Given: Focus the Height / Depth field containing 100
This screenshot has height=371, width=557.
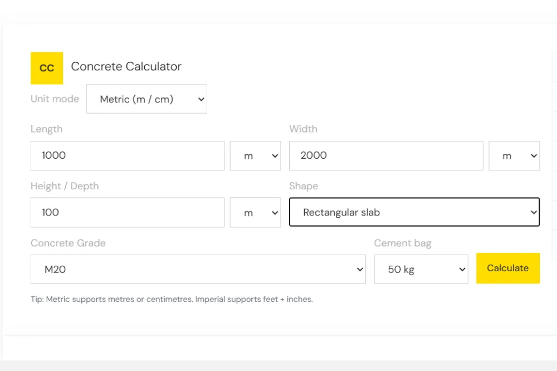Looking at the screenshot, I should coord(127,212).
